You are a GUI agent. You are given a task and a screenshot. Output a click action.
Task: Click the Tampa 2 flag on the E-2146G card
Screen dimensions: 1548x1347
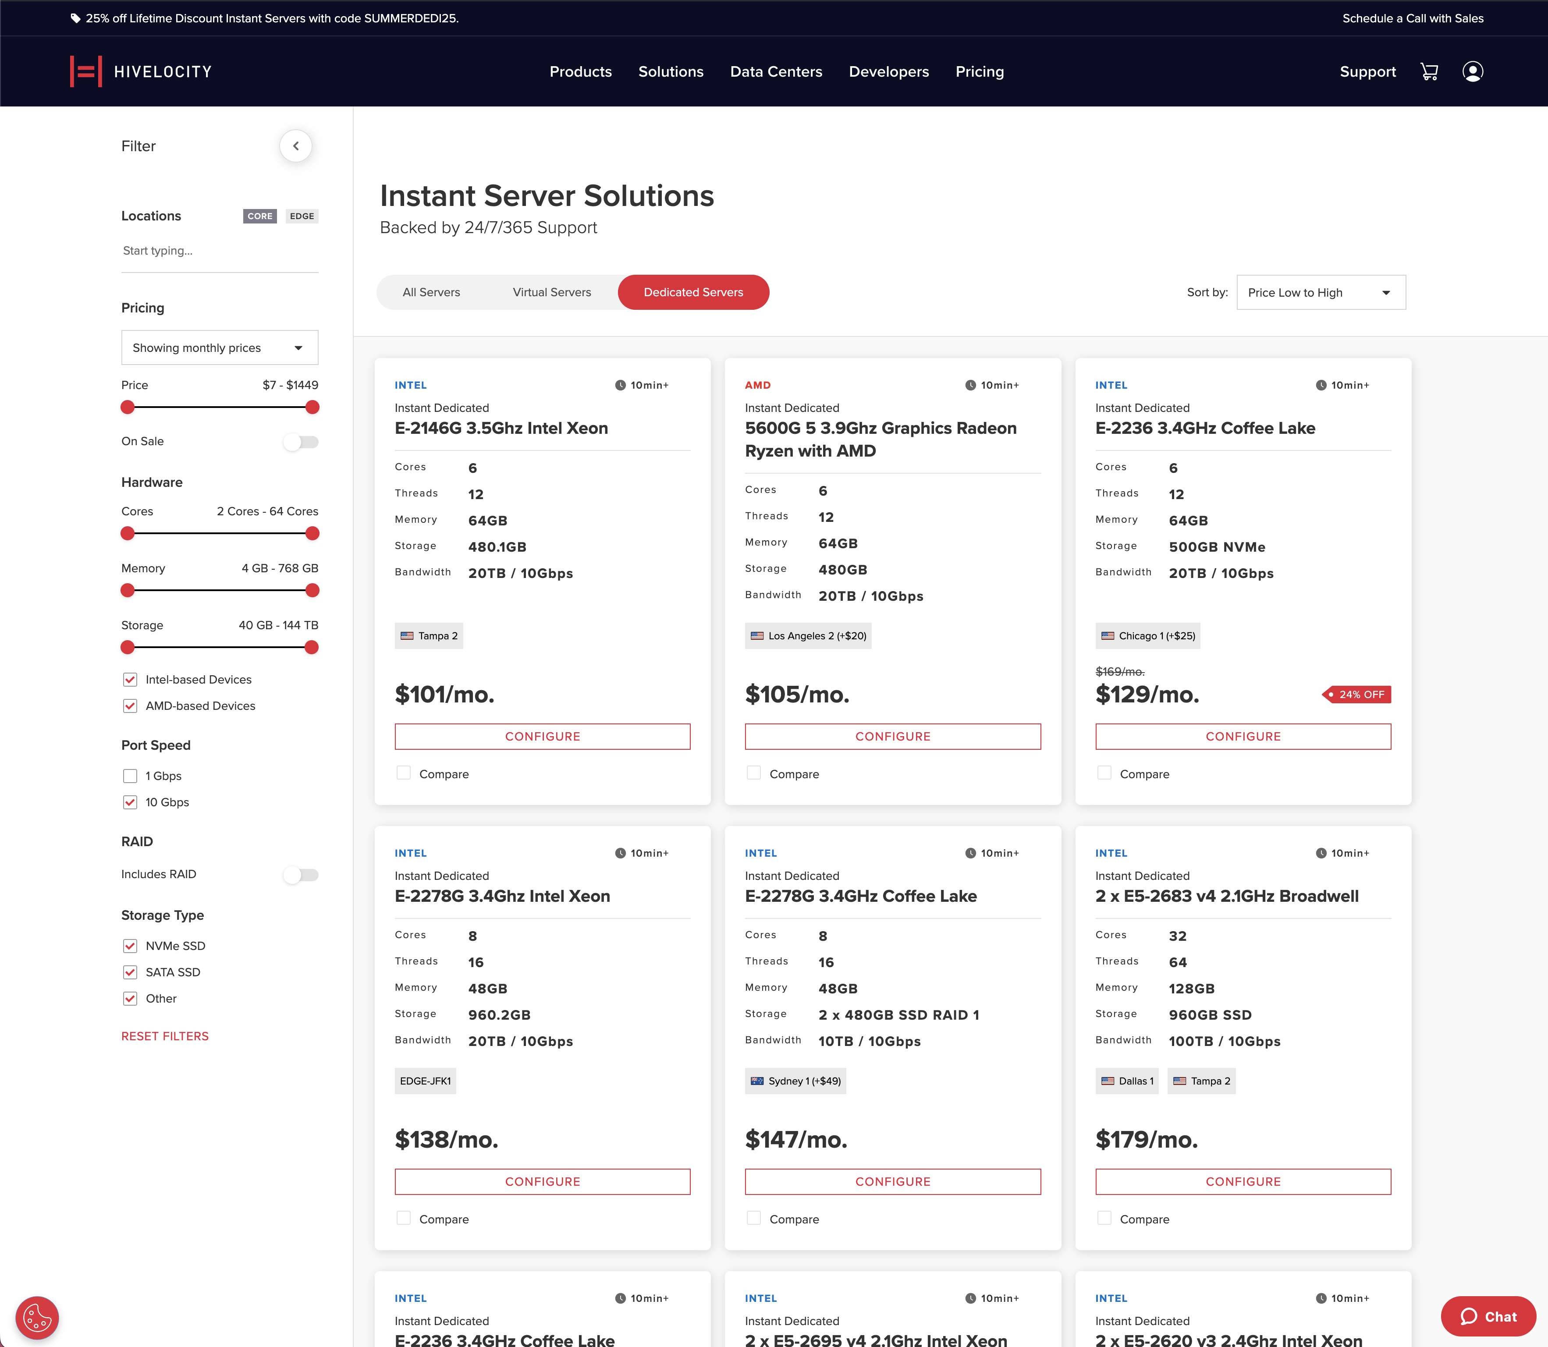point(407,636)
